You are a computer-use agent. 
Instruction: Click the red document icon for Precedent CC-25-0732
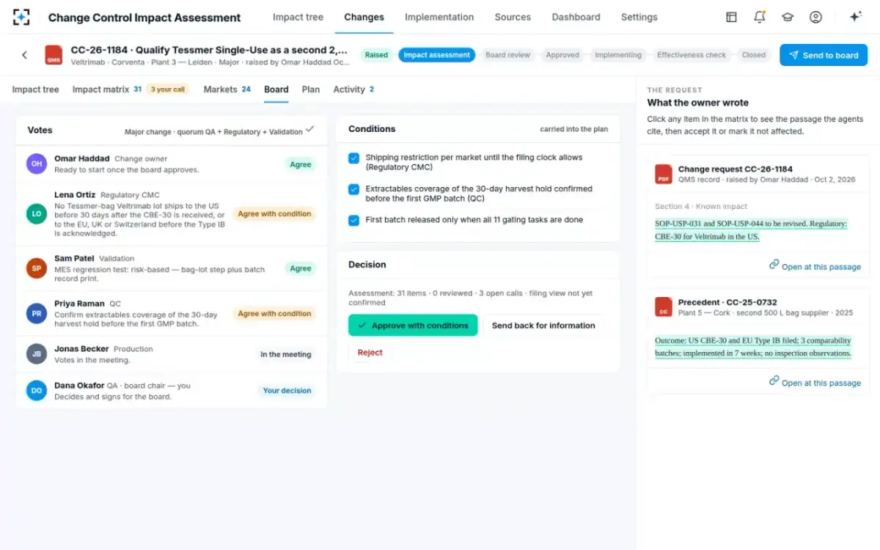[664, 307]
